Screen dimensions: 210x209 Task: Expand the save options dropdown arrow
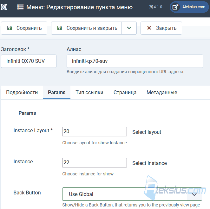pyautogui.click(x=129, y=28)
